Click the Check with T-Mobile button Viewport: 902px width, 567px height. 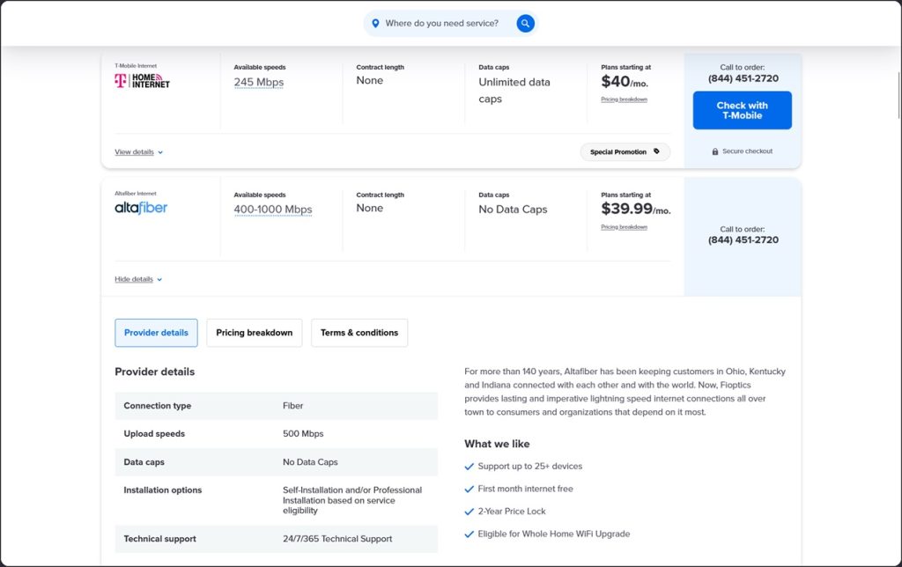pos(742,110)
